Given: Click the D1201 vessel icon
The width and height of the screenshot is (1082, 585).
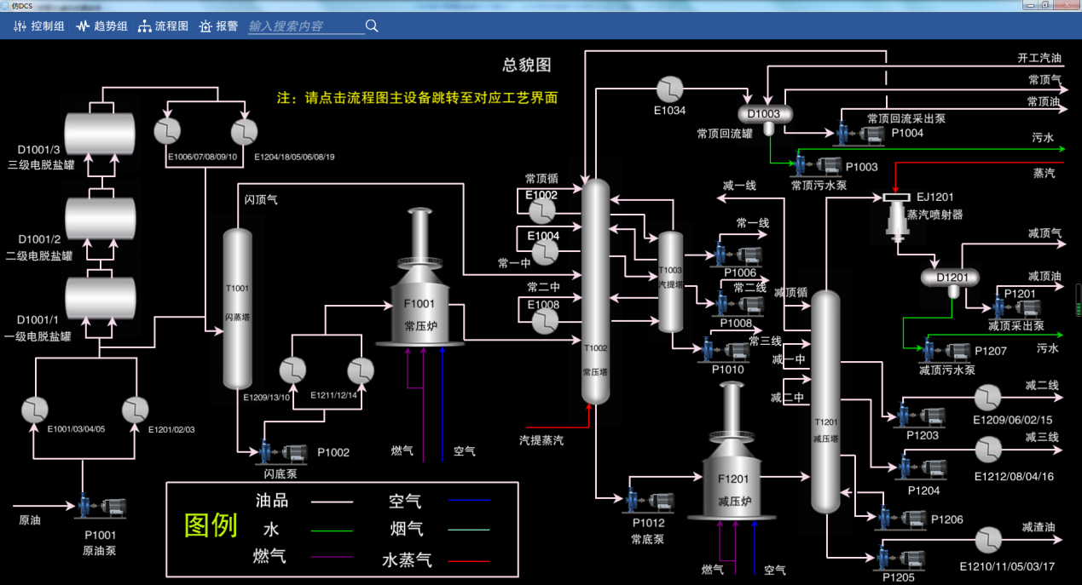Looking at the screenshot, I should [x=951, y=277].
